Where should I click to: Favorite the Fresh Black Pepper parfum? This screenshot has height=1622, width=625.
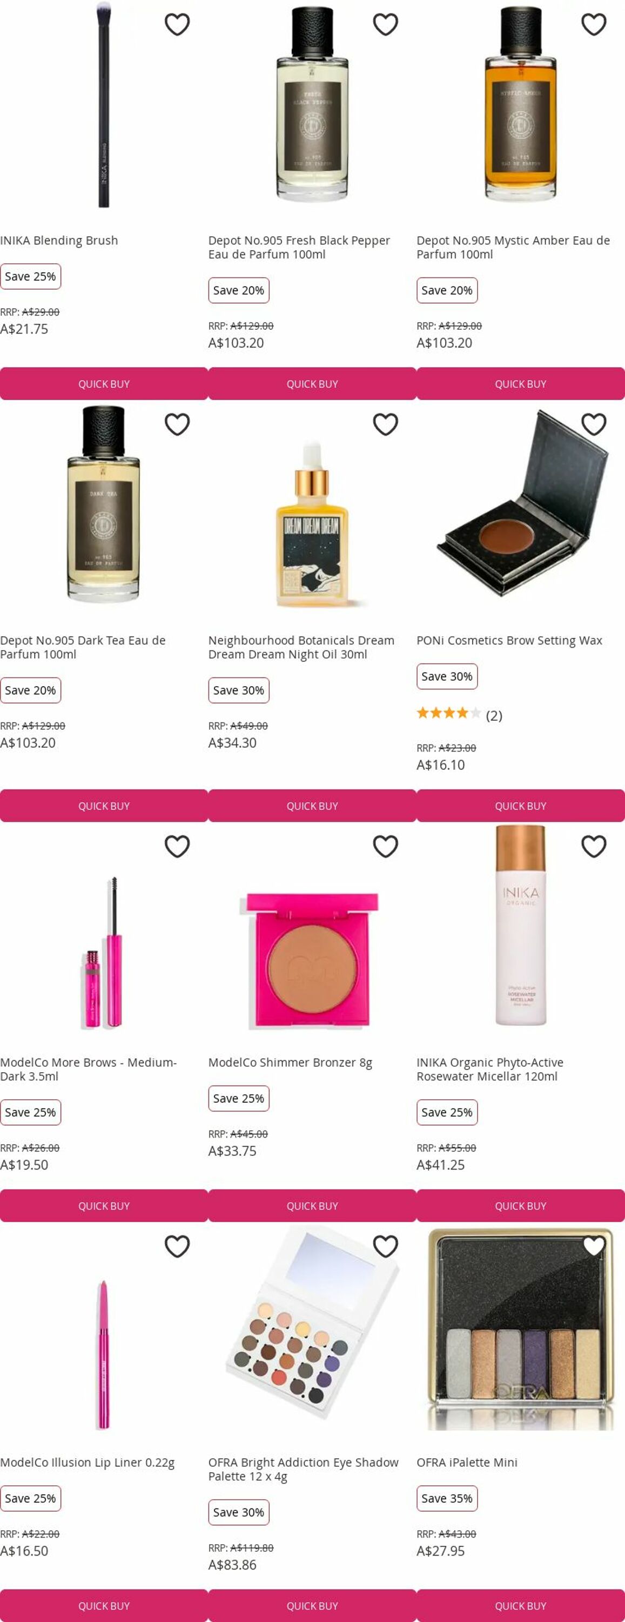tap(385, 24)
